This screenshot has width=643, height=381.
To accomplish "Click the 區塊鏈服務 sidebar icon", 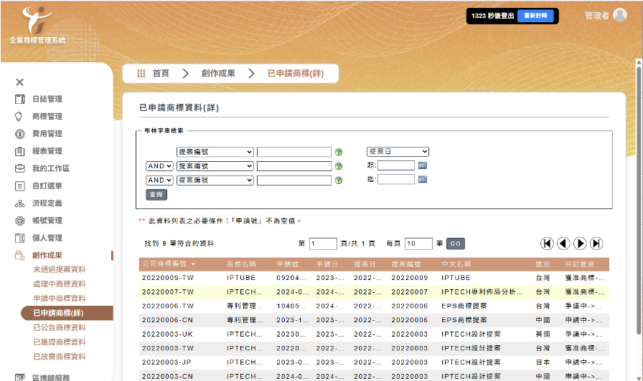I will (19, 377).
